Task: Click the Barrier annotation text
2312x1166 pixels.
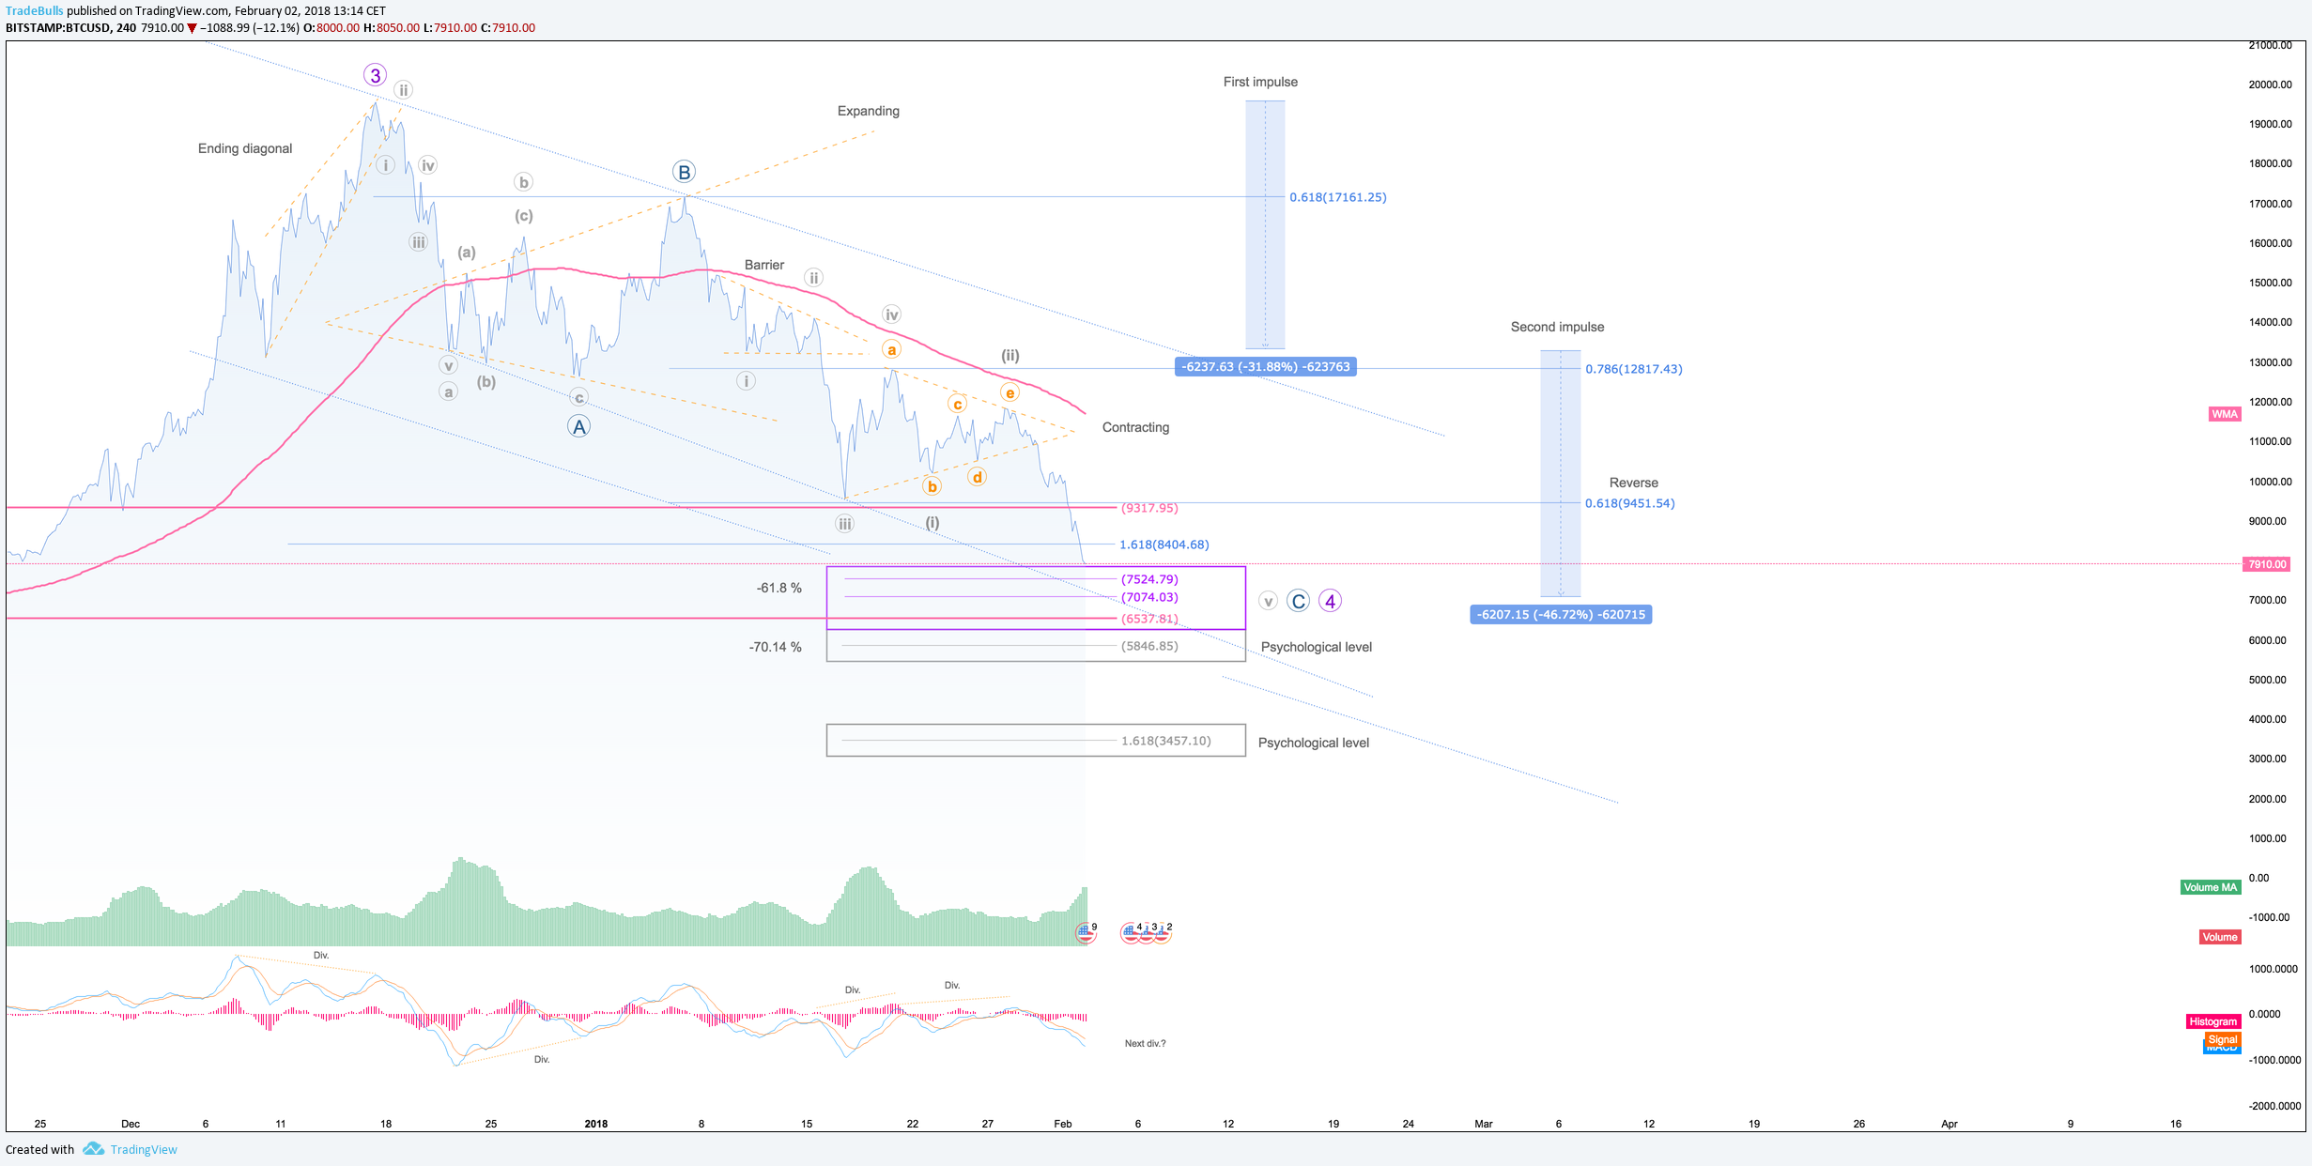Action: click(x=764, y=265)
